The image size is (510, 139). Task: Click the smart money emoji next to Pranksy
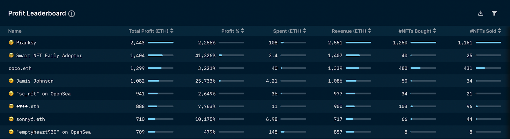coord(11,43)
